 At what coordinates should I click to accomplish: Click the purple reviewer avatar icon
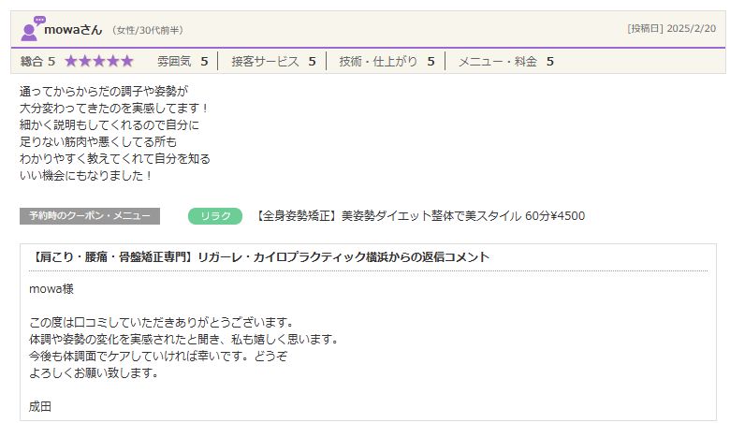[x=32, y=29]
